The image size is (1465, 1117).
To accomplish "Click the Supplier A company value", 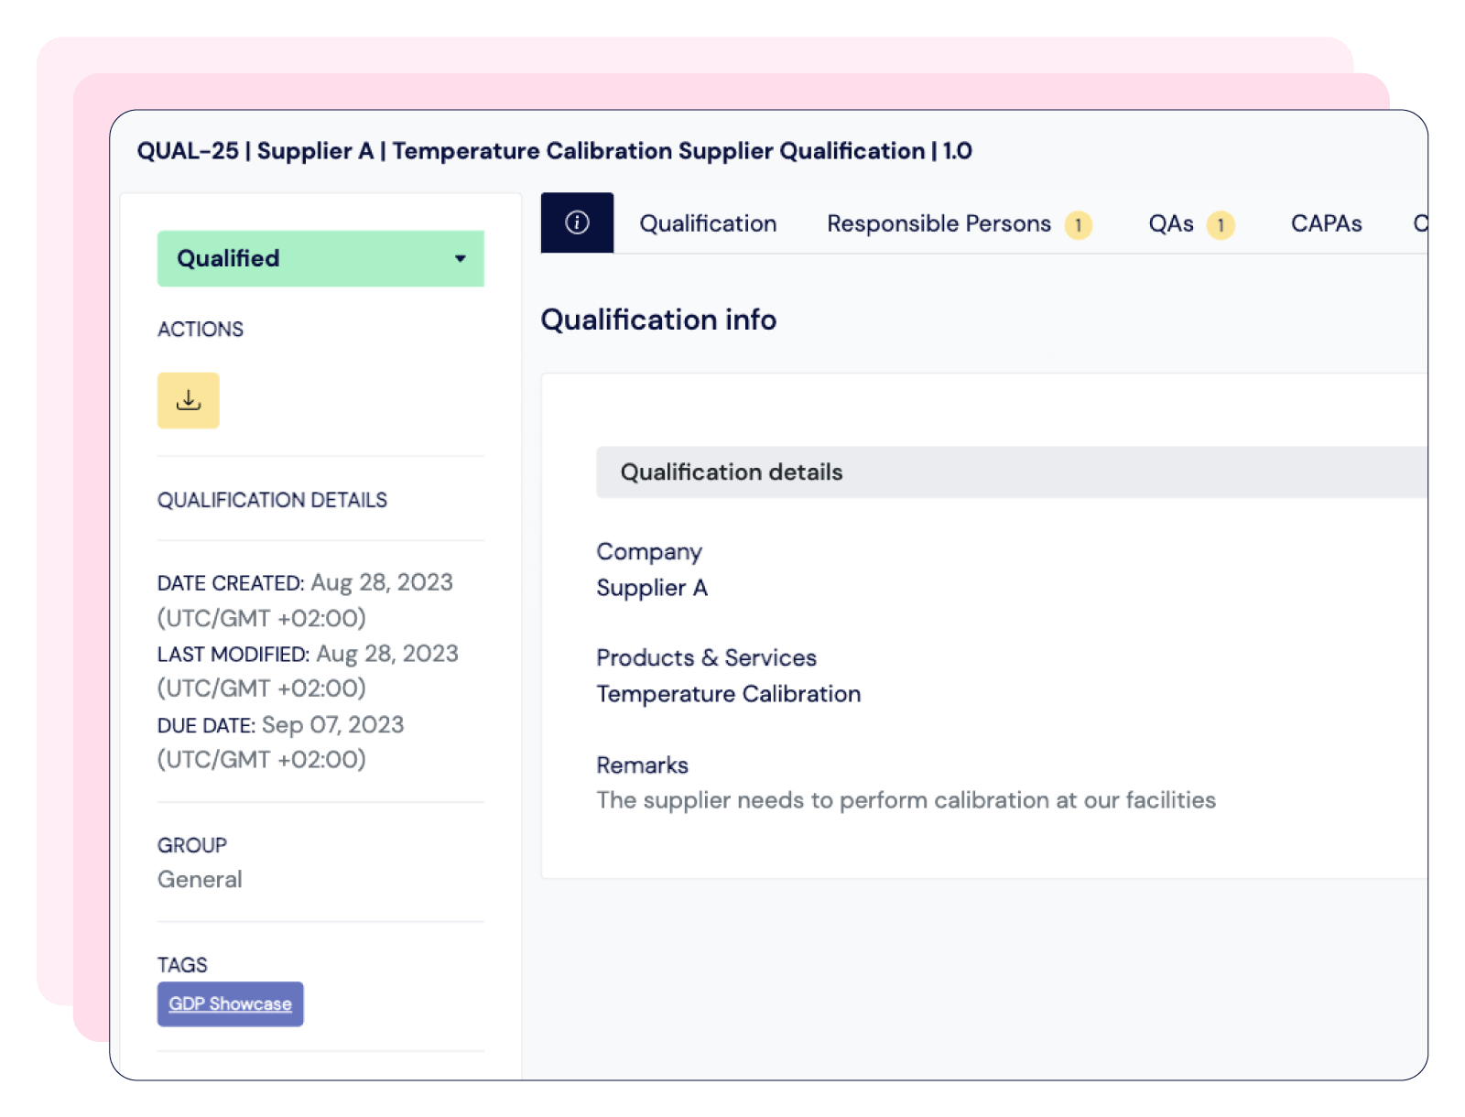I will [651, 587].
